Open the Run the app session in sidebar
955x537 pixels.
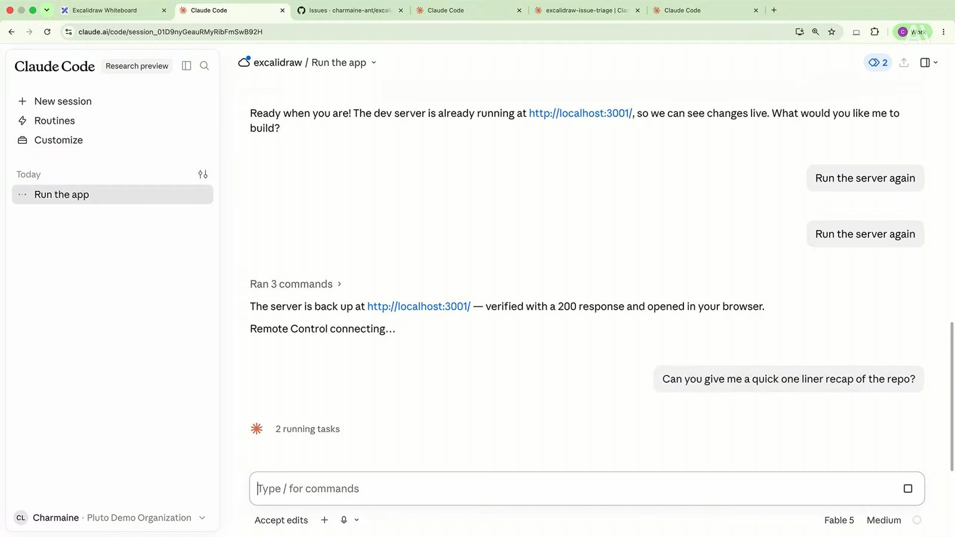pos(113,195)
